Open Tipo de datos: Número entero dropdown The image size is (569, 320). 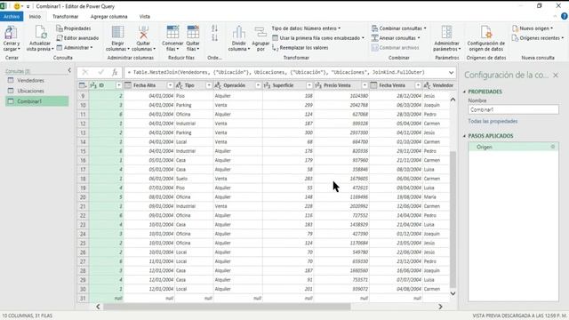(x=306, y=28)
